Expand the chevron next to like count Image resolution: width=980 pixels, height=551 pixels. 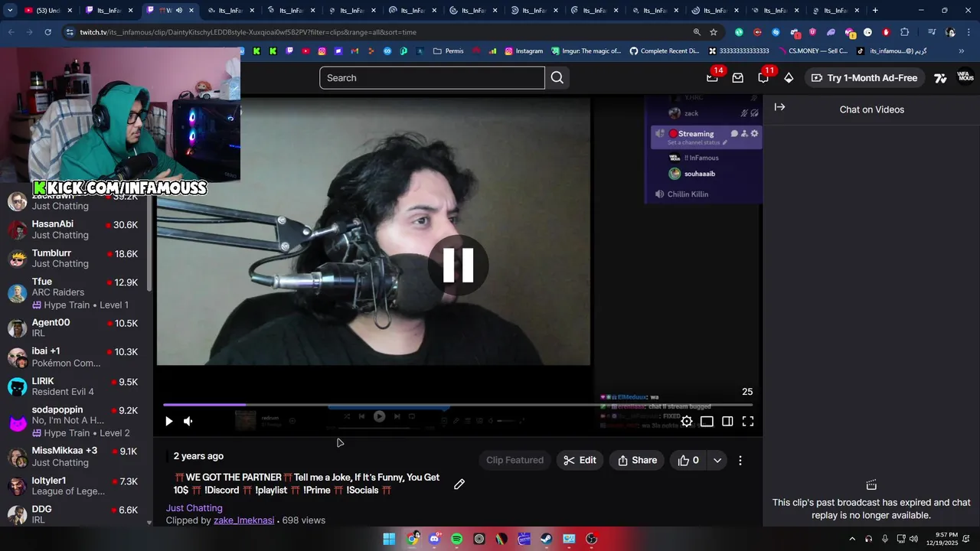(x=717, y=460)
